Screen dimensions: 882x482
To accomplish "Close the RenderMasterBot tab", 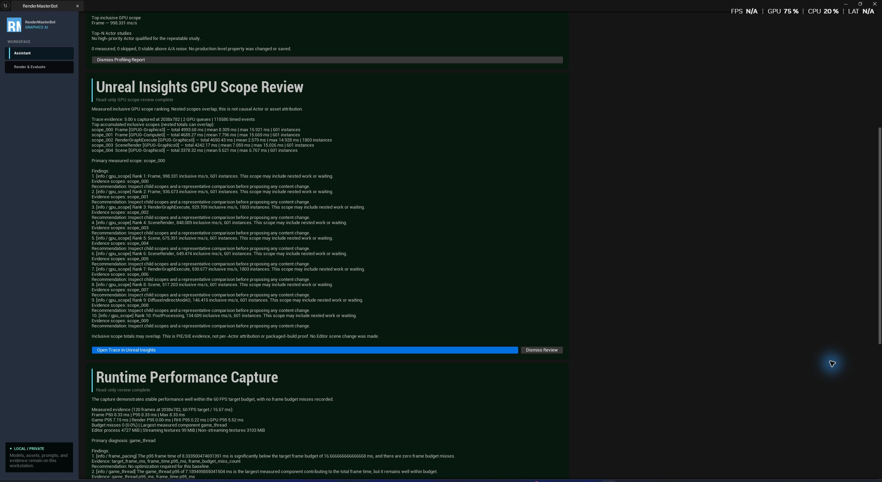I will pyautogui.click(x=77, y=6).
